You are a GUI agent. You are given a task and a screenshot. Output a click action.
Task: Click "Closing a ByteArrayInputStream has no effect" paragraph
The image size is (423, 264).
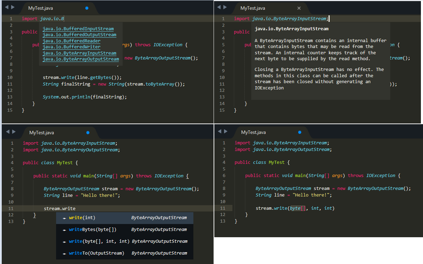point(319,79)
